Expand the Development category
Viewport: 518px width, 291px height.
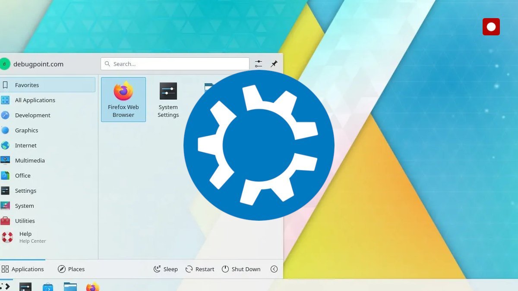pos(32,115)
